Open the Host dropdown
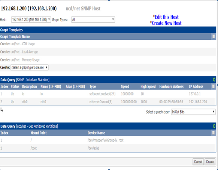 (x=31, y=19)
